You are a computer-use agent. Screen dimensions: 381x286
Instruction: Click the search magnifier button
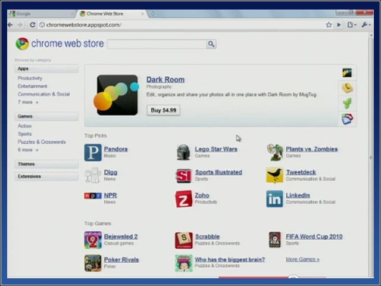click(x=211, y=44)
